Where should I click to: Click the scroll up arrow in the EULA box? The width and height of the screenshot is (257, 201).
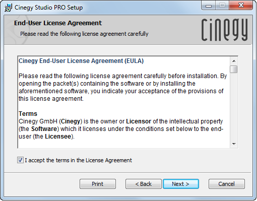(x=234, y=61)
